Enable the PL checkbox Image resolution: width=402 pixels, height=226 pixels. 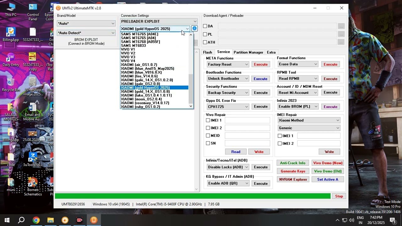pos(205,34)
